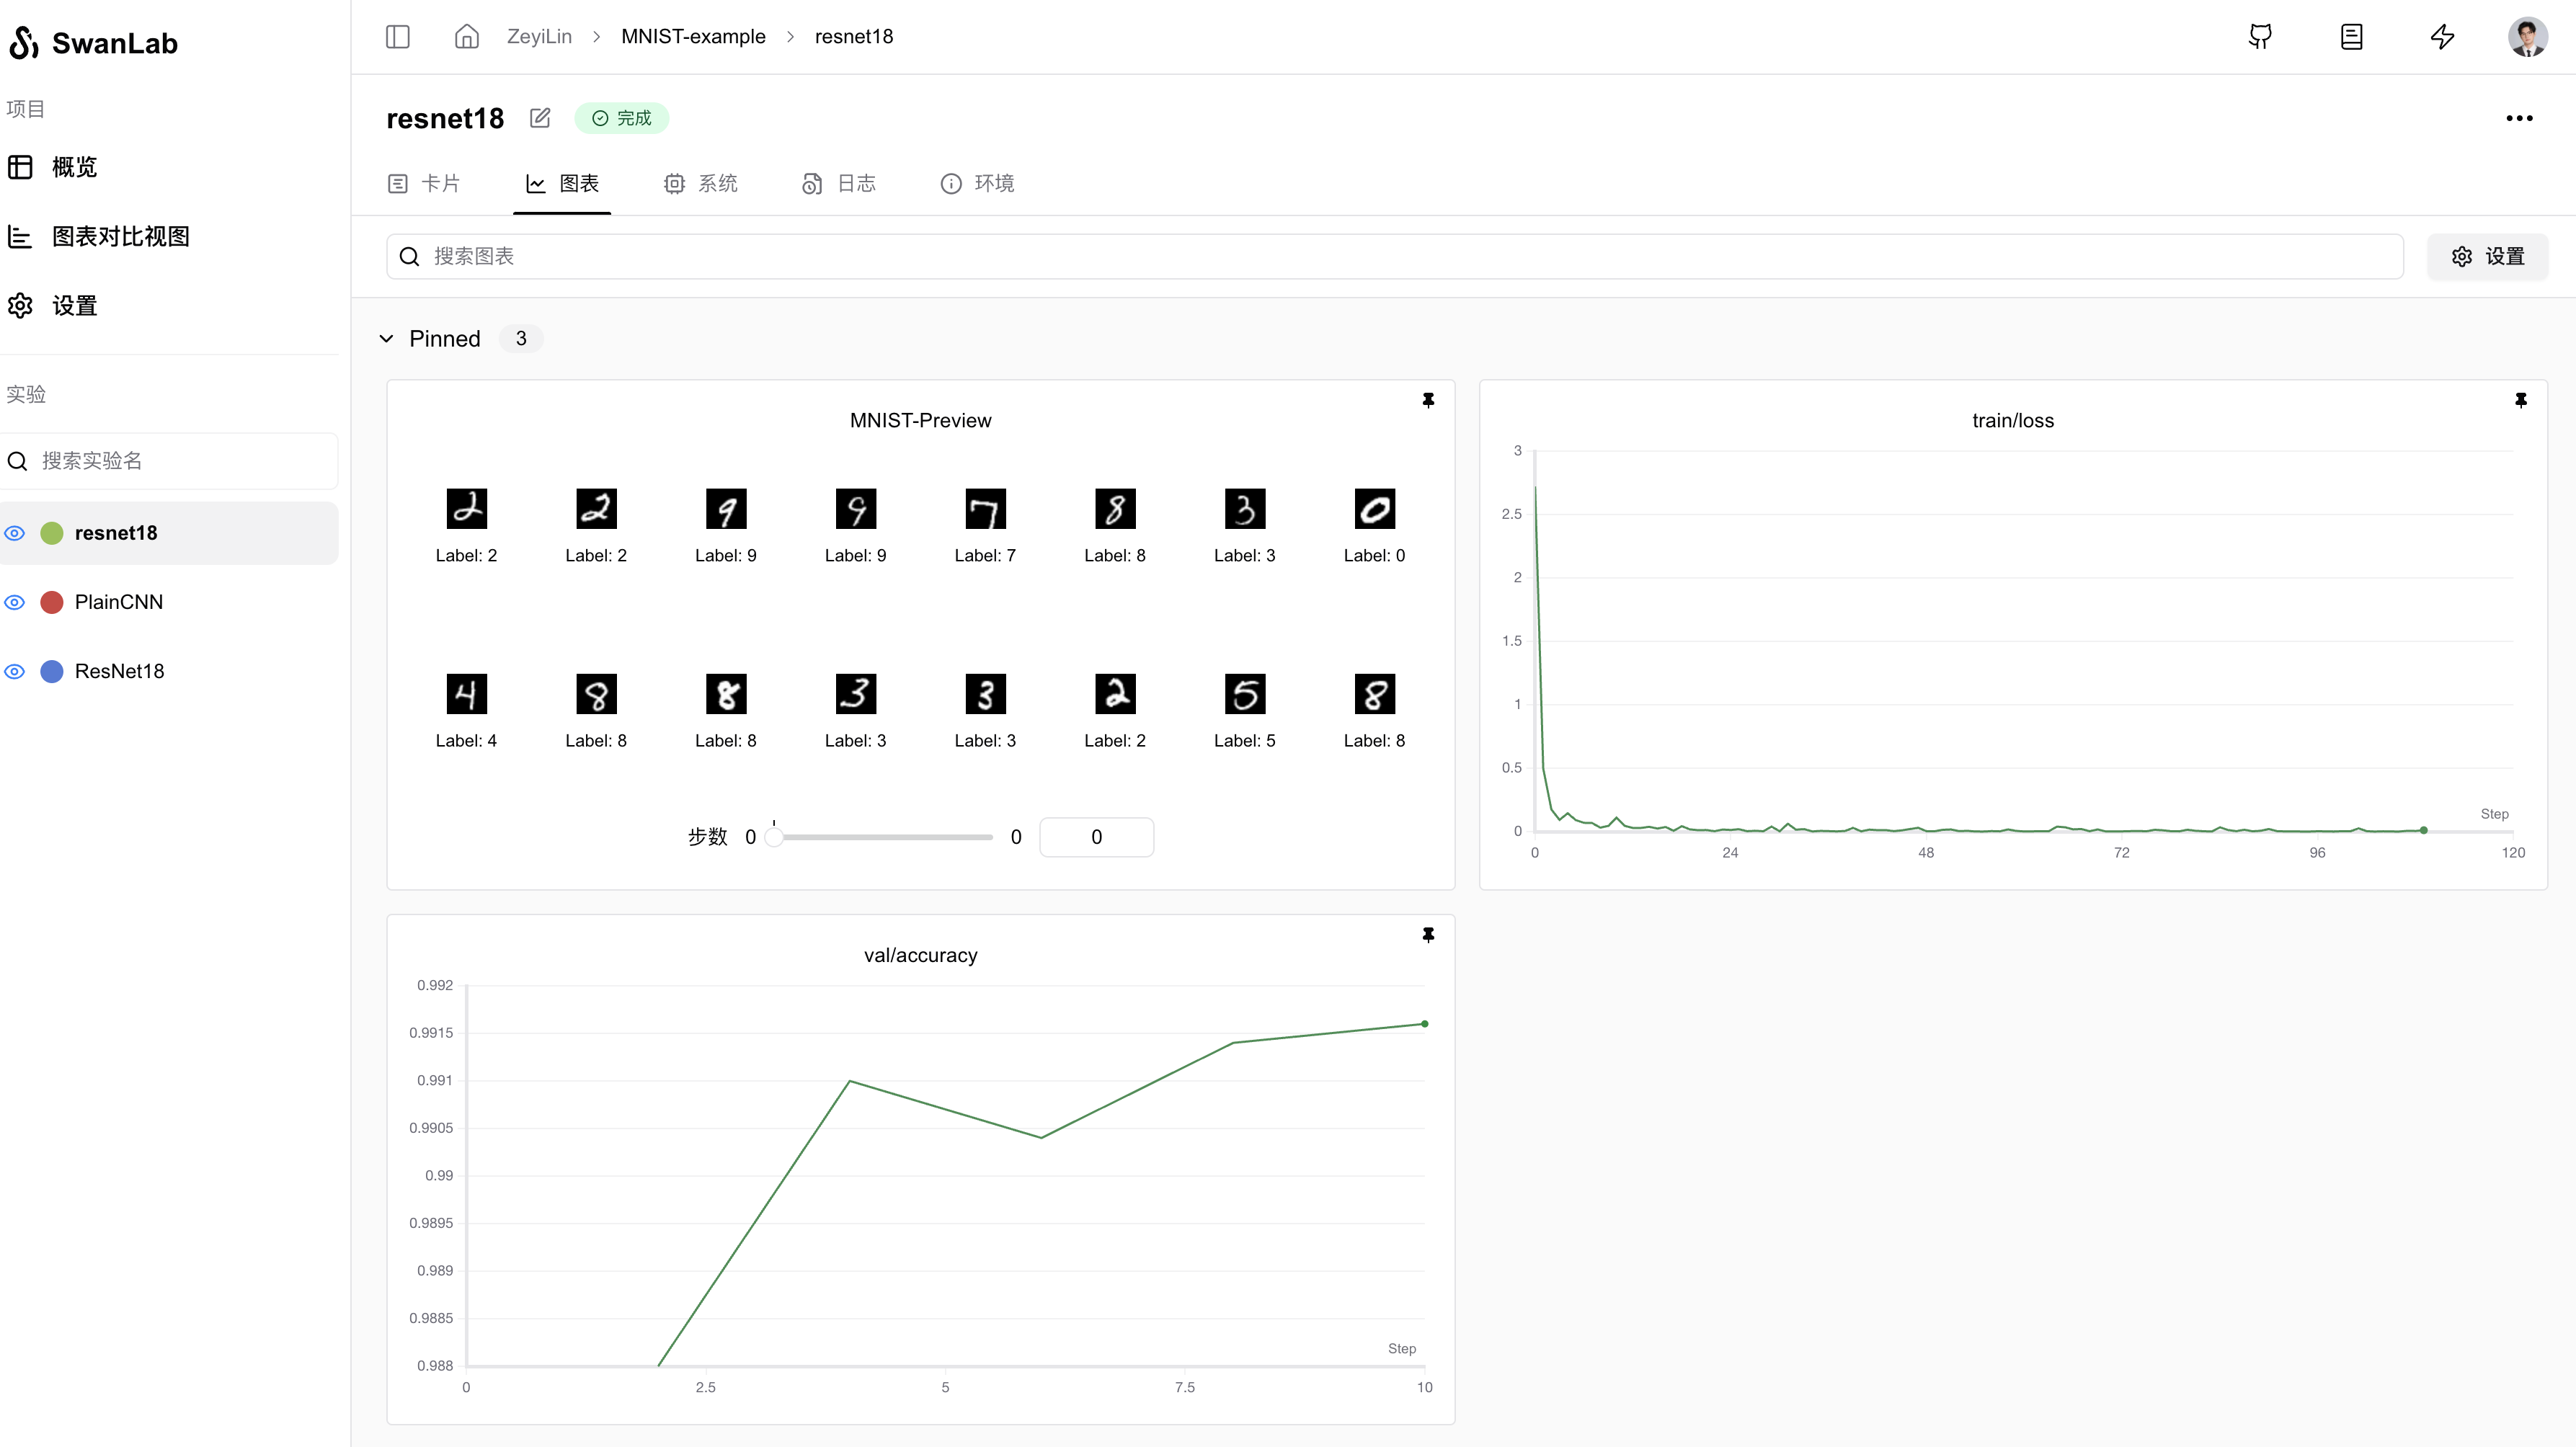Open the MNIST-example breadcrumb
Screen dimensions: 2576x1447
(693, 37)
